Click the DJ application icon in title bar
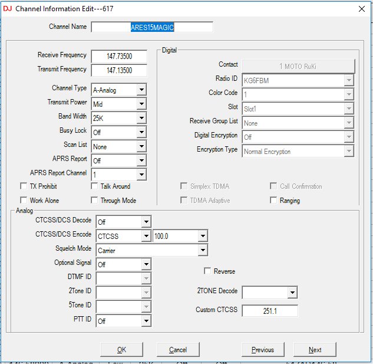The height and width of the screenshot is (364, 373). pos(8,9)
